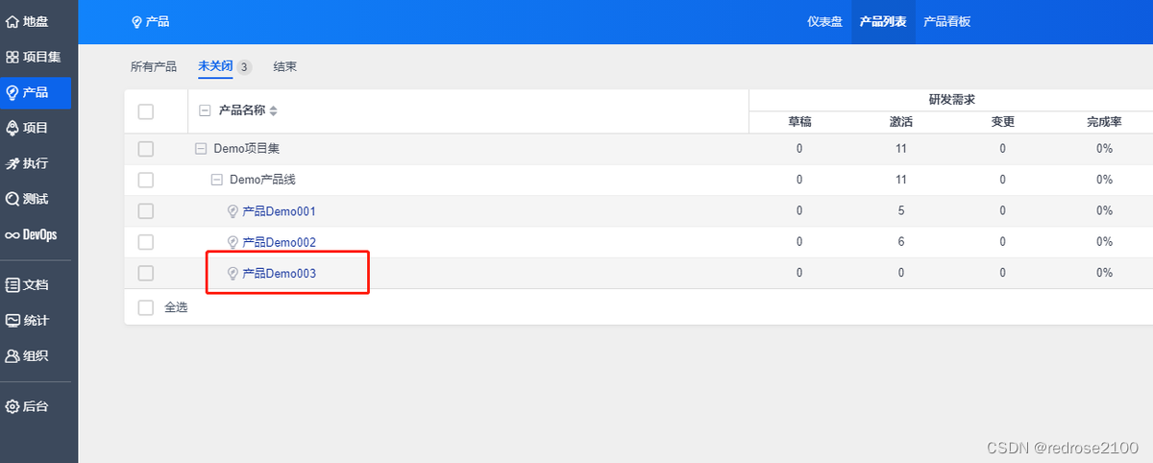1153x463 pixels.
Task: Open 产品Demo002 link
Action: point(279,242)
